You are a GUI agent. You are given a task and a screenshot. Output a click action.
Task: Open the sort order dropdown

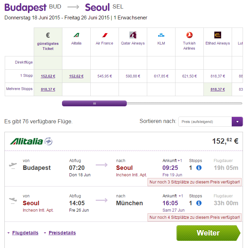[237, 122]
